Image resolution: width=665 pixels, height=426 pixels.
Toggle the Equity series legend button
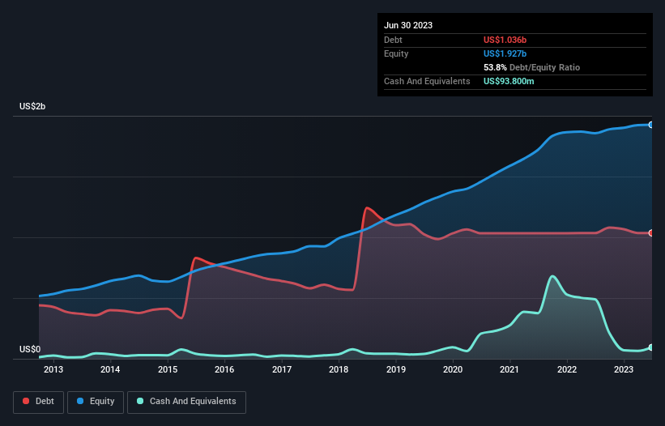96,402
